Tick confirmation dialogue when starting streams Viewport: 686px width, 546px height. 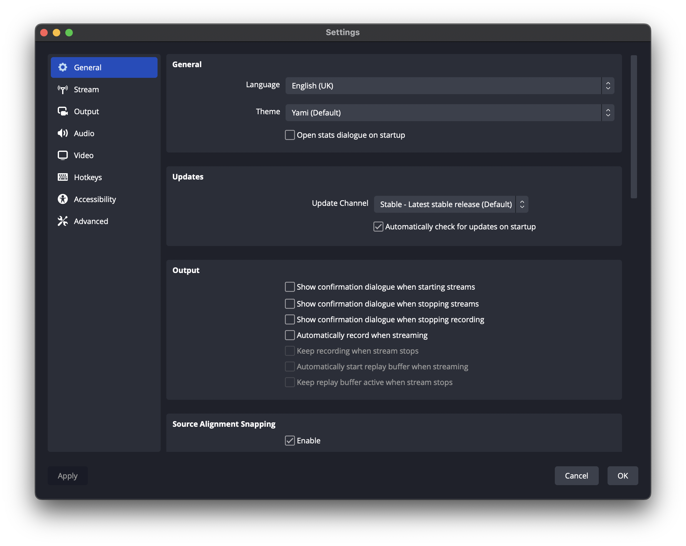pos(290,287)
